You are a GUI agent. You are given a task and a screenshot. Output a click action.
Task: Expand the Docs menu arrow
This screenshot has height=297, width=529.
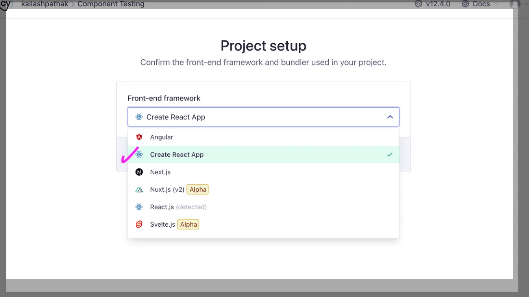click(x=496, y=4)
